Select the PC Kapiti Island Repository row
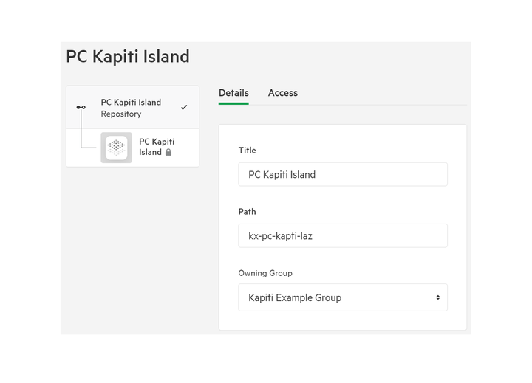Screen dimensions: 532x383 (x=133, y=108)
